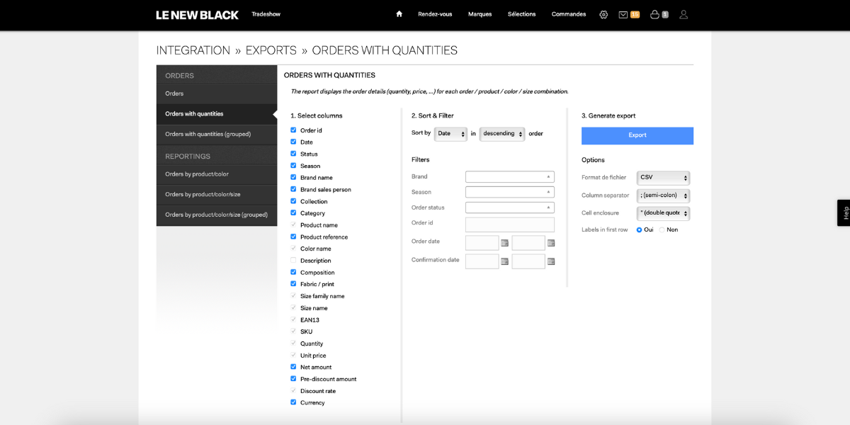Image resolution: width=850 pixels, height=425 pixels.
Task: Open the shopping basket icon
Action: coord(654,14)
